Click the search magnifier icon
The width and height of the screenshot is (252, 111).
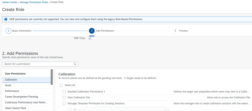tap(75, 64)
